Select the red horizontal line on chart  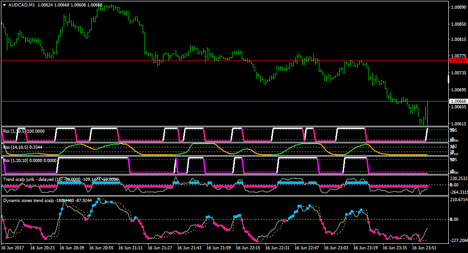pos(224,60)
